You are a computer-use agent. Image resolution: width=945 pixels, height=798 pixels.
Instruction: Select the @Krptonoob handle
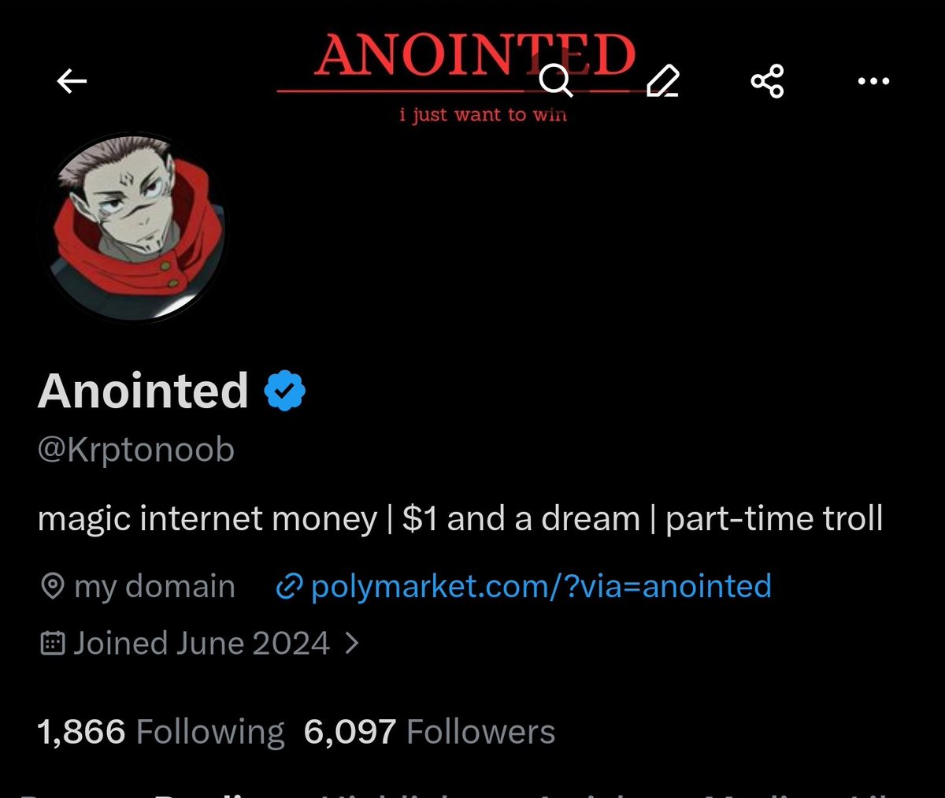coord(136,451)
